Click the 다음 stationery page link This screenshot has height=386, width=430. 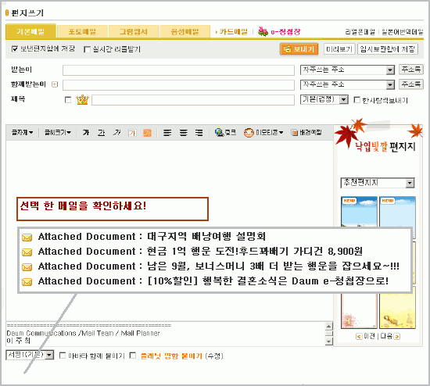point(386,336)
